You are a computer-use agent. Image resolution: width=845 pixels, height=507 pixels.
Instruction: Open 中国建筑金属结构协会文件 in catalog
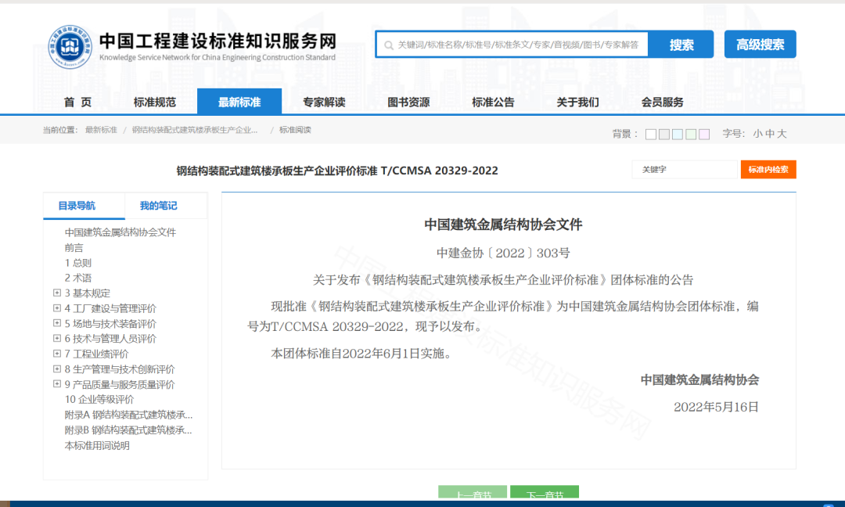120,232
